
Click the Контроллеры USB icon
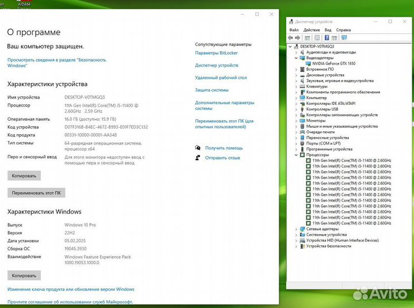302,109
